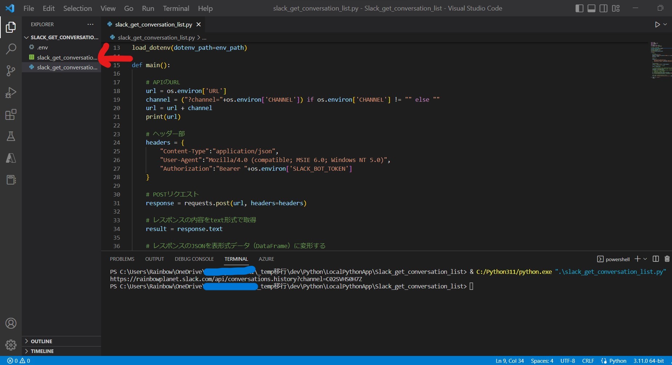
Task: Click the Run Python File play button
Action: [x=657, y=24]
